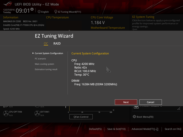The image size is (183, 137).
Task: Click the EZ System Tuning heading
Action: pyautogui.click(x=143, y=17)
